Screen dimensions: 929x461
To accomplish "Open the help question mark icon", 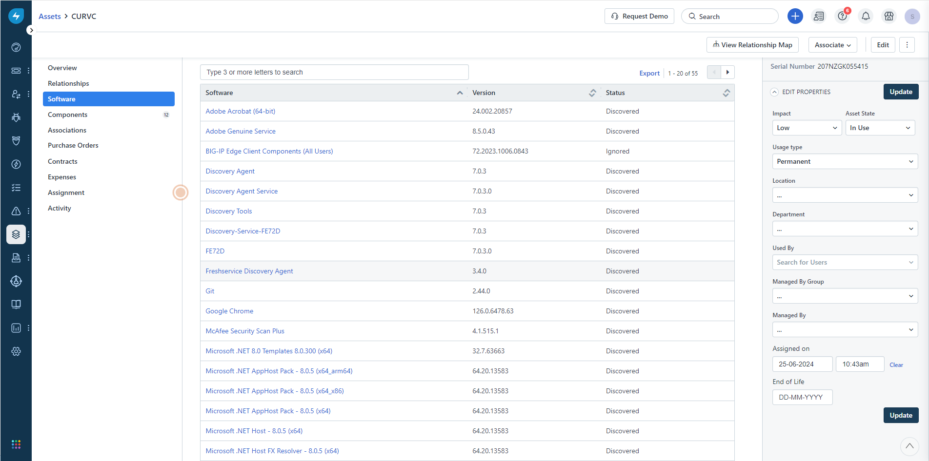I will click(842, 16).
